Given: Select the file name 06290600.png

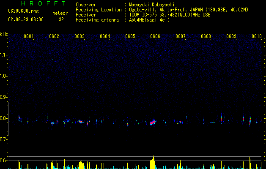Looking at the screenshot, I should tap(23, 11).
